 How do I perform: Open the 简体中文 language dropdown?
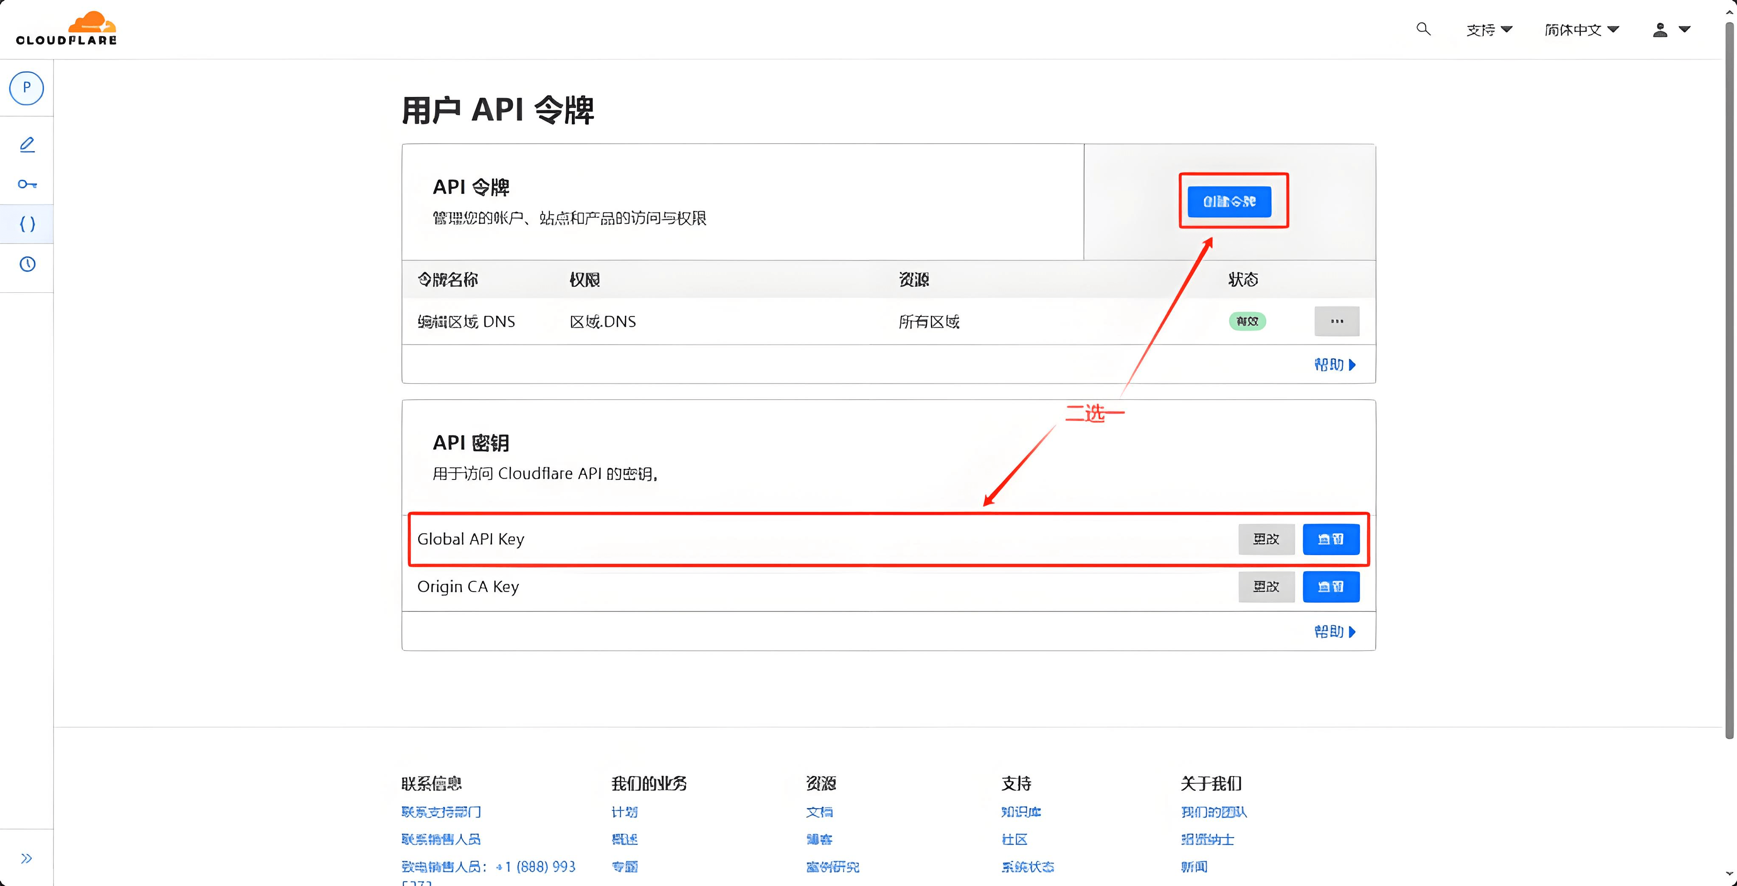[x=1581, y=30]
